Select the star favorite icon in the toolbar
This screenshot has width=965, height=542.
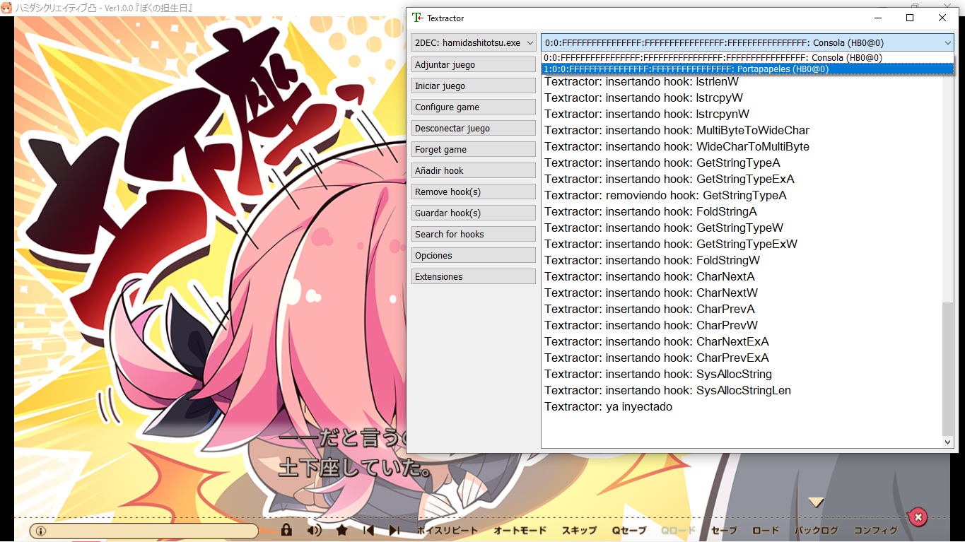coord(341,529)
